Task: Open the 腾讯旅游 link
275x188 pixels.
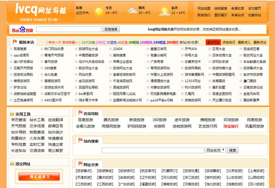Action: 111,120
